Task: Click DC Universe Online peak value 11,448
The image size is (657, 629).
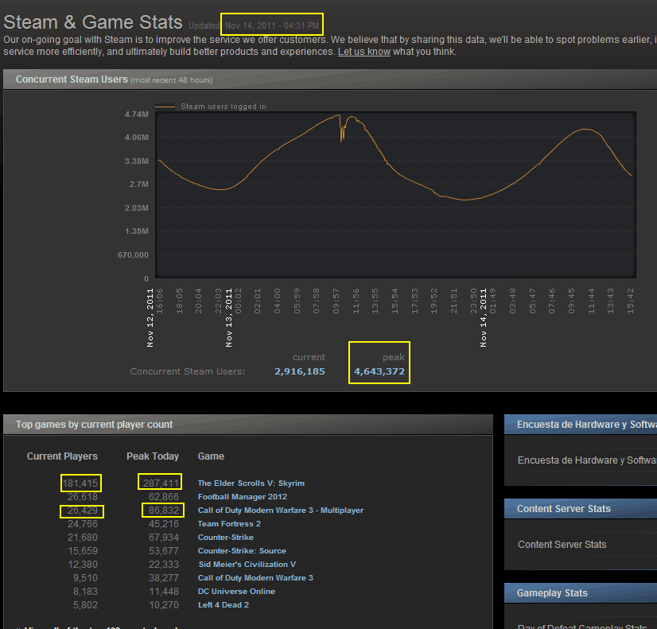Action: click(164, 592)
